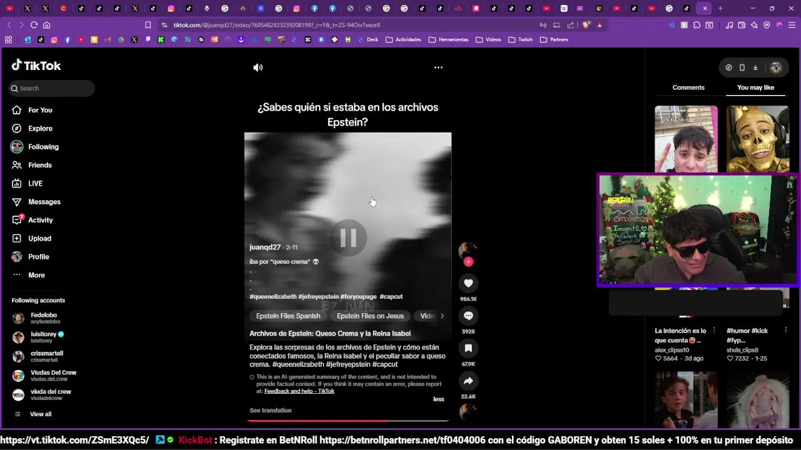Screen dimensions: 801x450
Task: Share the video with the arrow icon
Action: [x=468, y=381]
